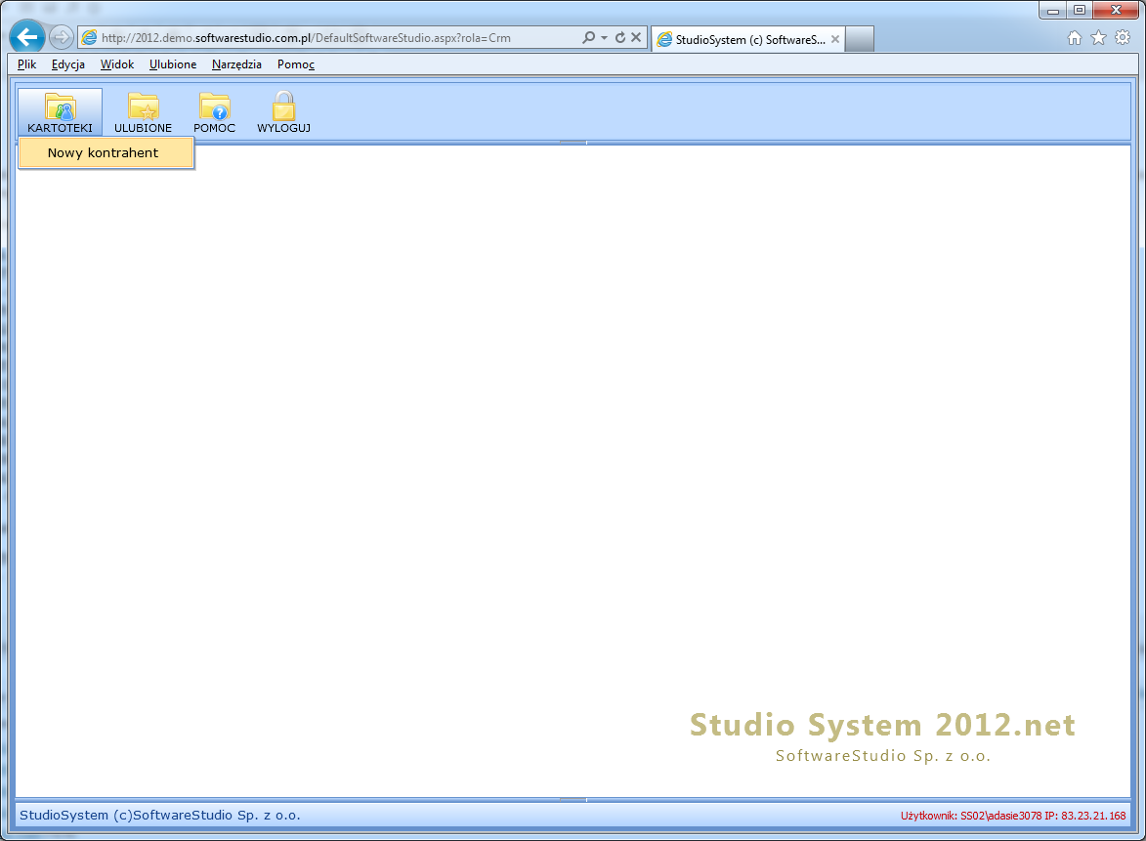Click the bottom panel collapse handle
The width and height of the screenshot is (1146, 841).
[x=573, y=799]
